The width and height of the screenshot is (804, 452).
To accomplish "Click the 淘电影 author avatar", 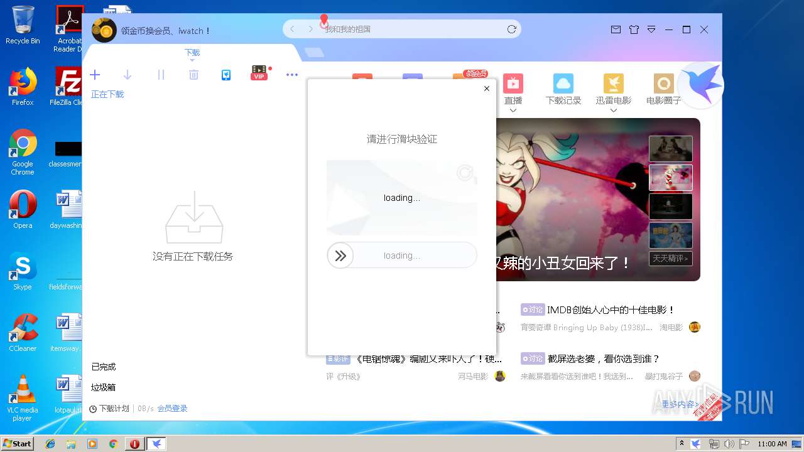I will (x=695, y=327).
